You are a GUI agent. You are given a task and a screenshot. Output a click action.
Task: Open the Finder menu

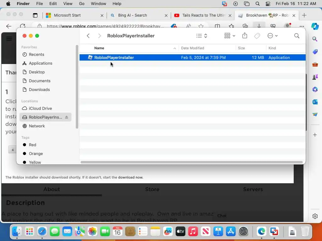[x=23, y=4]
